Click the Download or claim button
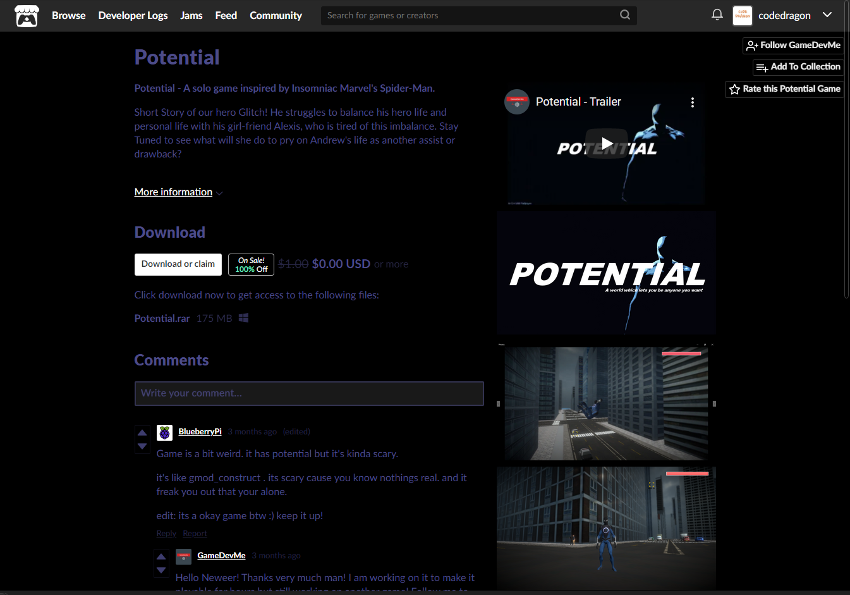The image size is (850, 595). tap(178, 264)
